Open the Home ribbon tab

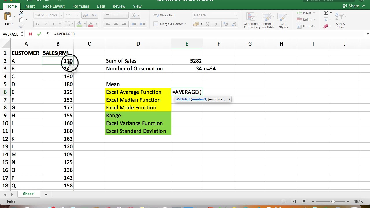pyautogui.click(x=12, y=6)
